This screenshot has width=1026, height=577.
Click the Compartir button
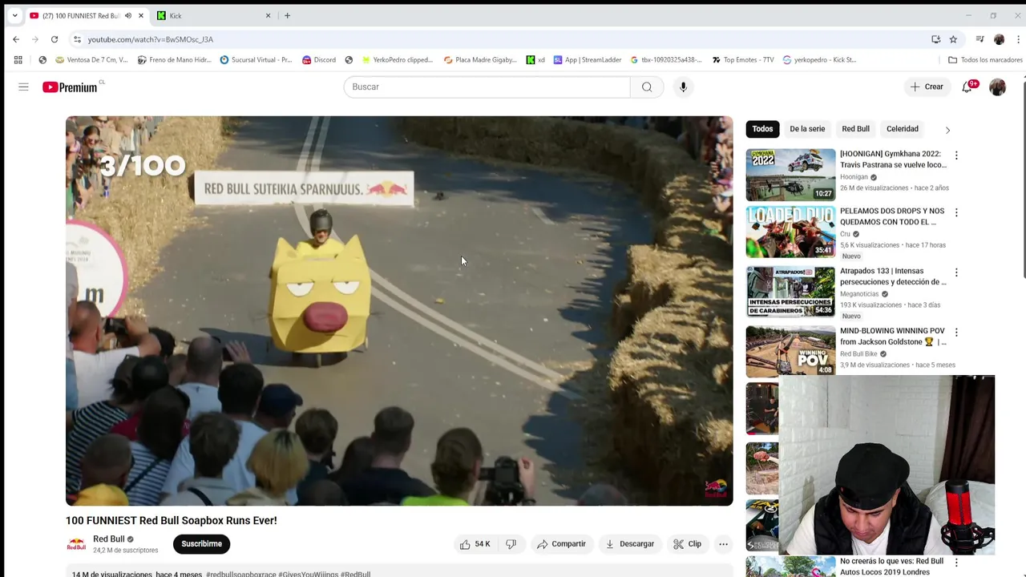point(561,544)
